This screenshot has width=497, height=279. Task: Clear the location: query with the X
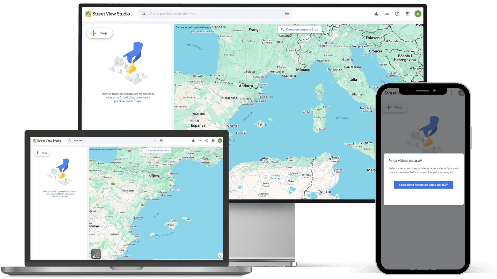pyautogui.click(x=155, y=141)
